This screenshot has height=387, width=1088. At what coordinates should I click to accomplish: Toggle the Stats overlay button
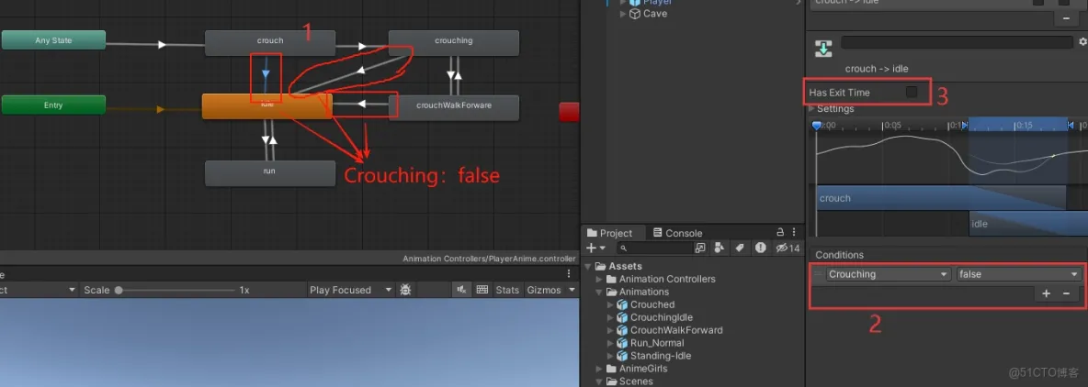(x=507, y=290)
